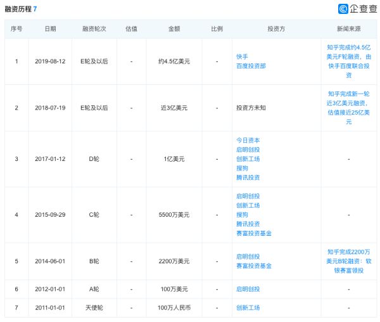The height and width of the screenshot is (322, 380).
Task: Open 启明创投 in the 2017 D轮 row
Action: (248, 150)
